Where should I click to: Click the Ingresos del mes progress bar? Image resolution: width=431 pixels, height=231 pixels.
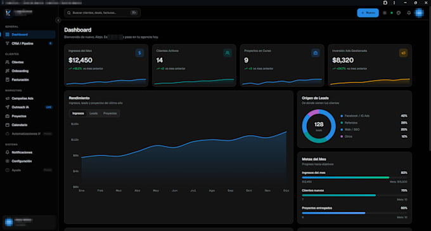(354, 178)
